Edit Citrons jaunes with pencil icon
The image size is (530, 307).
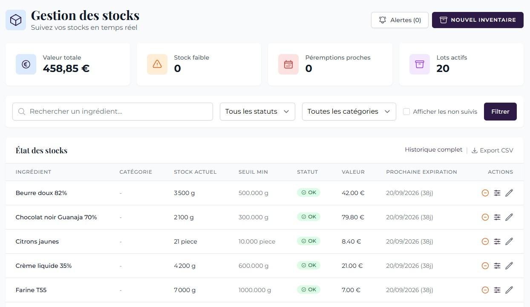tap(509, 241)
